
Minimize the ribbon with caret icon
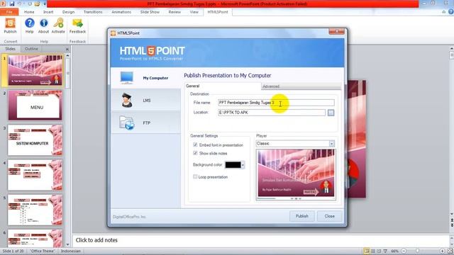[x=443, y=12]
